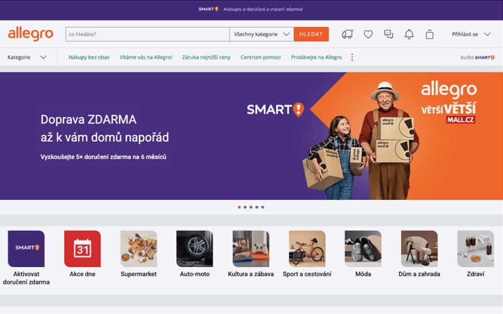Open the Auto-moto category tile
503x314 pixels.
coord(195,254)
